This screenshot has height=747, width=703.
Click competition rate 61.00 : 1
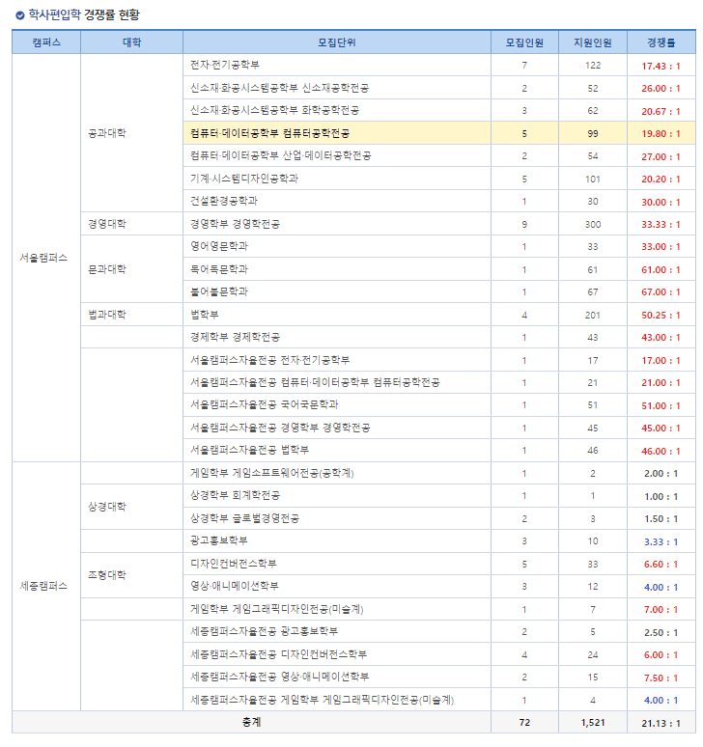tap(661, 269)
